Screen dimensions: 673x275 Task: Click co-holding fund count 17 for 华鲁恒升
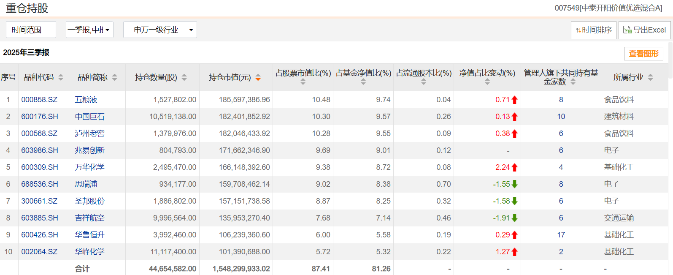561,235
